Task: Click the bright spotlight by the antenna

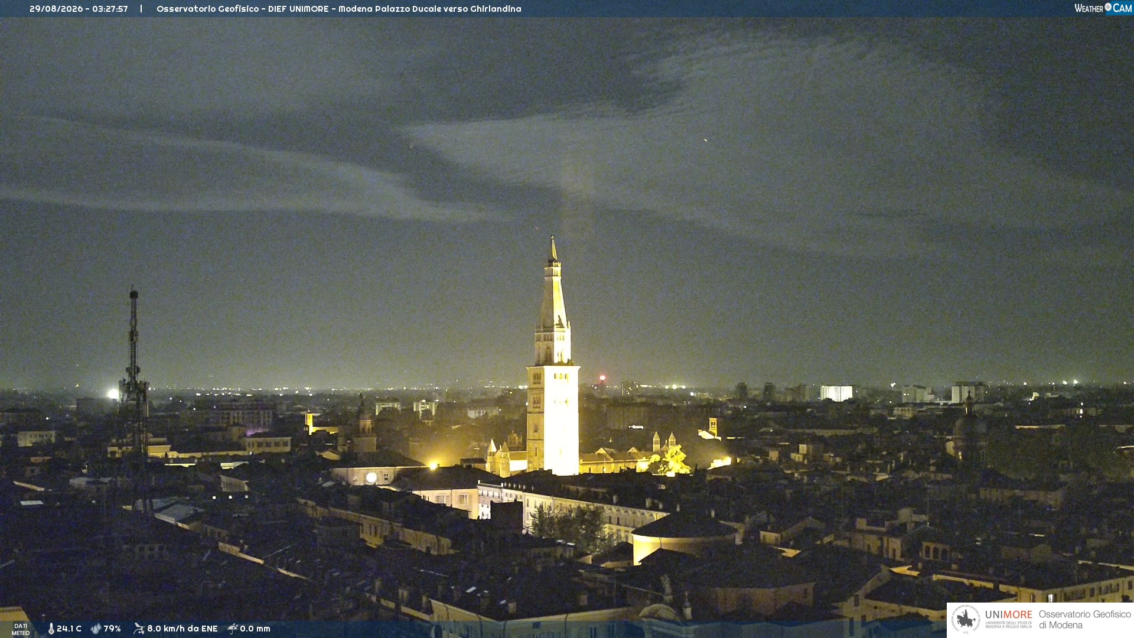Action: pyautogui.click(x=113, y=393)
